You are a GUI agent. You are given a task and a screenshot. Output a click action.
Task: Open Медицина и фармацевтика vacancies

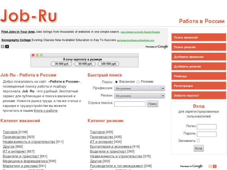tap(25, 161)
